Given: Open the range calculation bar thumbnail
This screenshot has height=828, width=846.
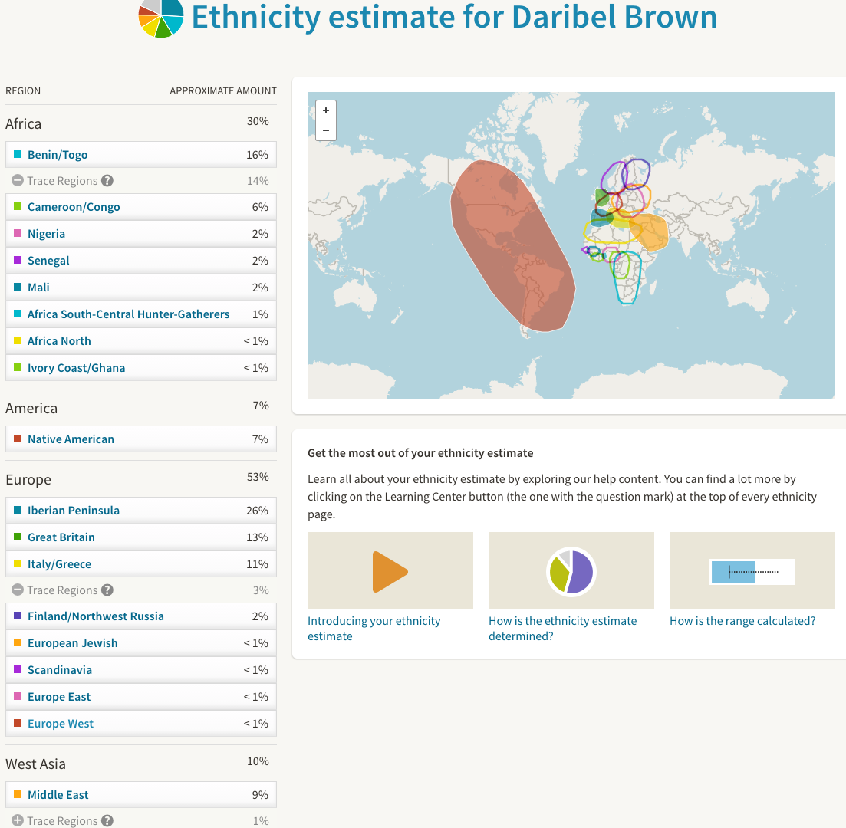Looking at the screenshot, I should coord(752,571).
